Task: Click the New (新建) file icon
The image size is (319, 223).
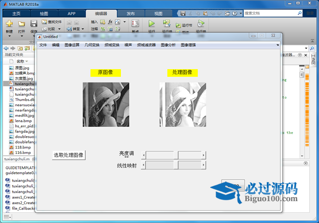Action: (9, 24)
